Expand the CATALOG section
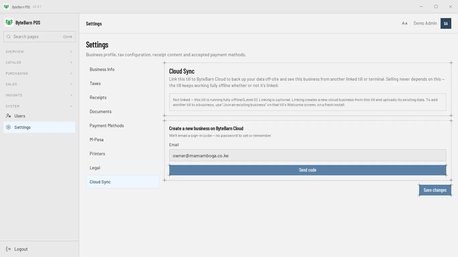The height and width of the screenshot is (257, 458). pyautogui.click(x=39, y=63)
